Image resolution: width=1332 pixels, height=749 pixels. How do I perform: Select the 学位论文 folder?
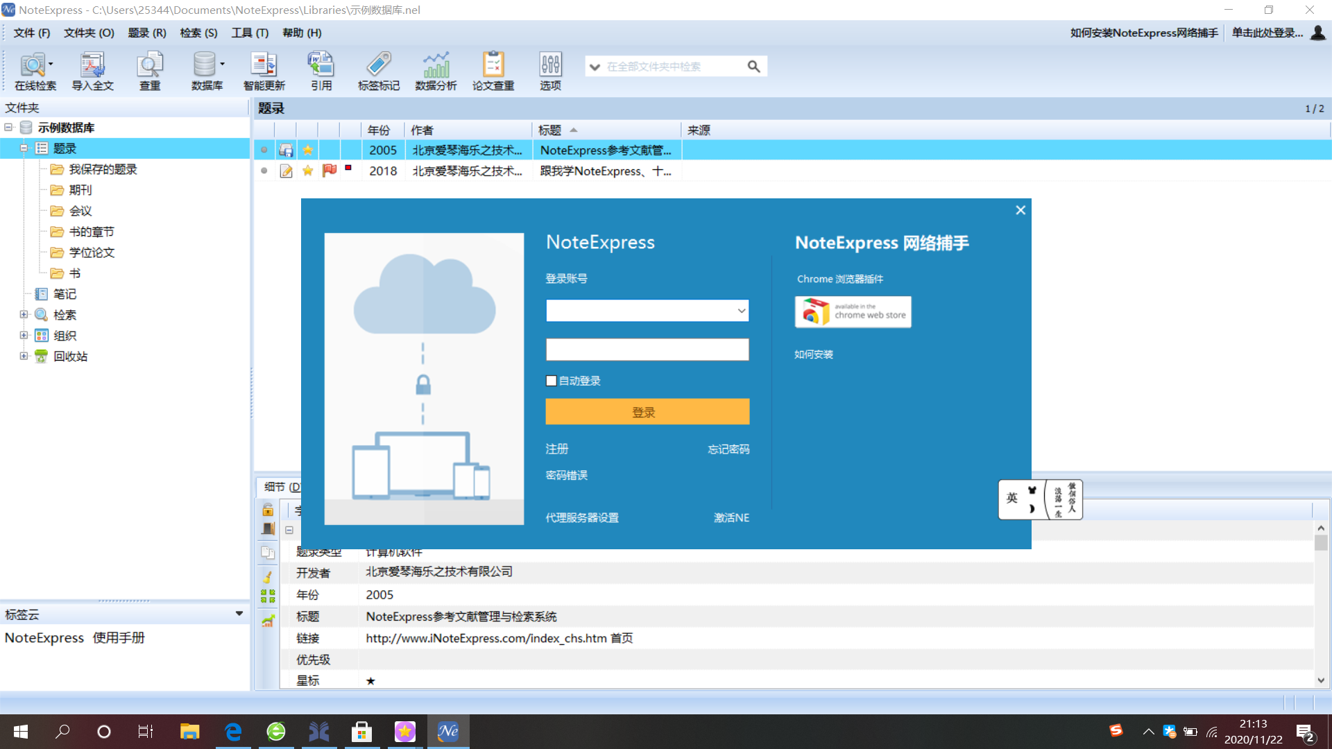click(91, 252)
